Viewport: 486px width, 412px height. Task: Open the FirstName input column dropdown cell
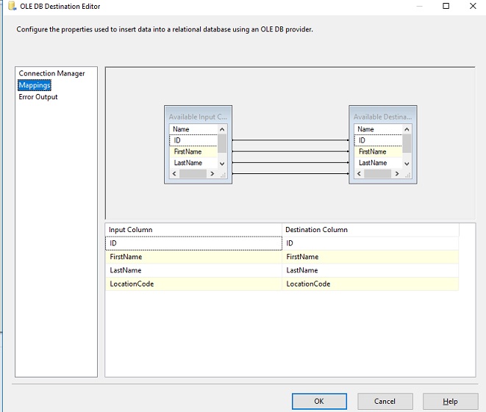193,257
